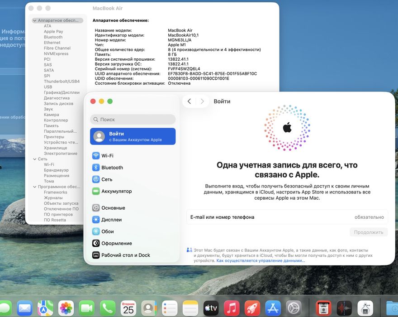
Task: Select Ethernet in System Information
Action: click(52, 43)
